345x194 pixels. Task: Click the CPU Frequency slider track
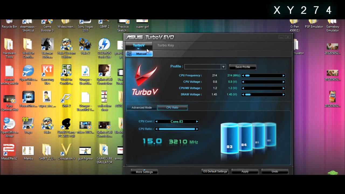[x=263, y=75]
